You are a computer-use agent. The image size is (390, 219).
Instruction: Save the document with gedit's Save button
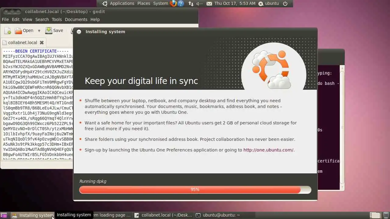click(x=54, y=30)
